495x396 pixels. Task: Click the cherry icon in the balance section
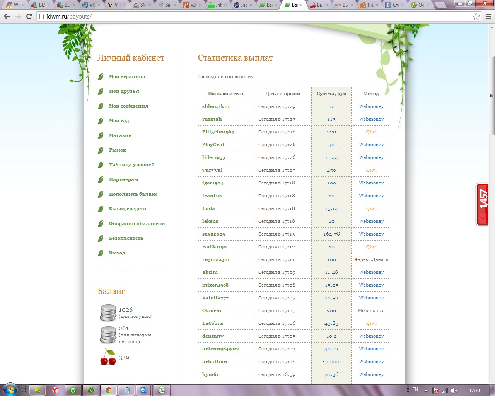point(108,358)
